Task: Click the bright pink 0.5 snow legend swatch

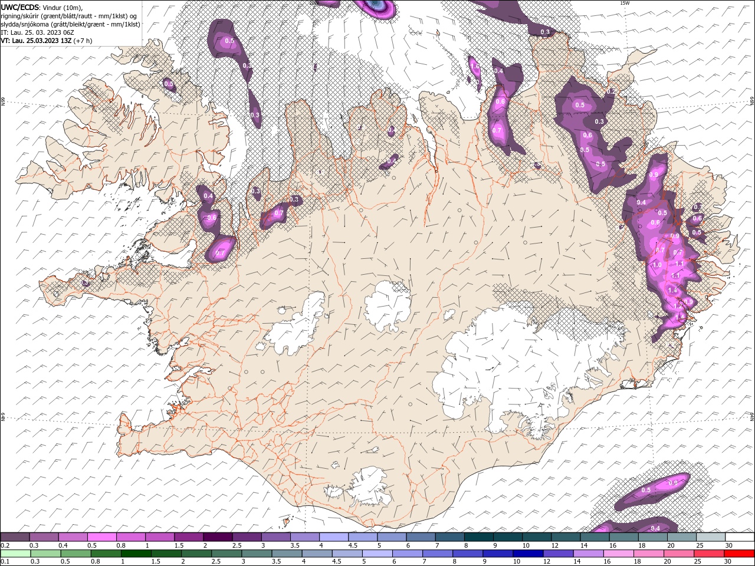Action: [101, 537]
